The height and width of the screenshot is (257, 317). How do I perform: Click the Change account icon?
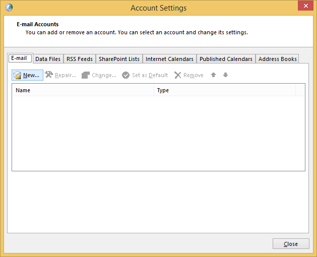[86, 75]
